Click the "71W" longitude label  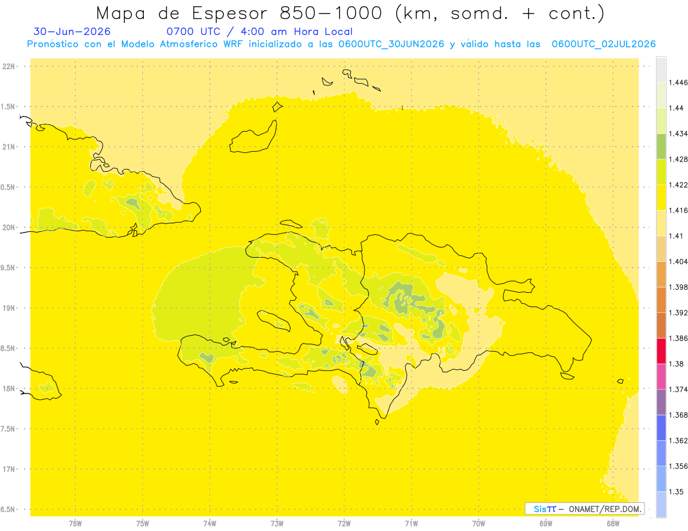click(411, 524)
